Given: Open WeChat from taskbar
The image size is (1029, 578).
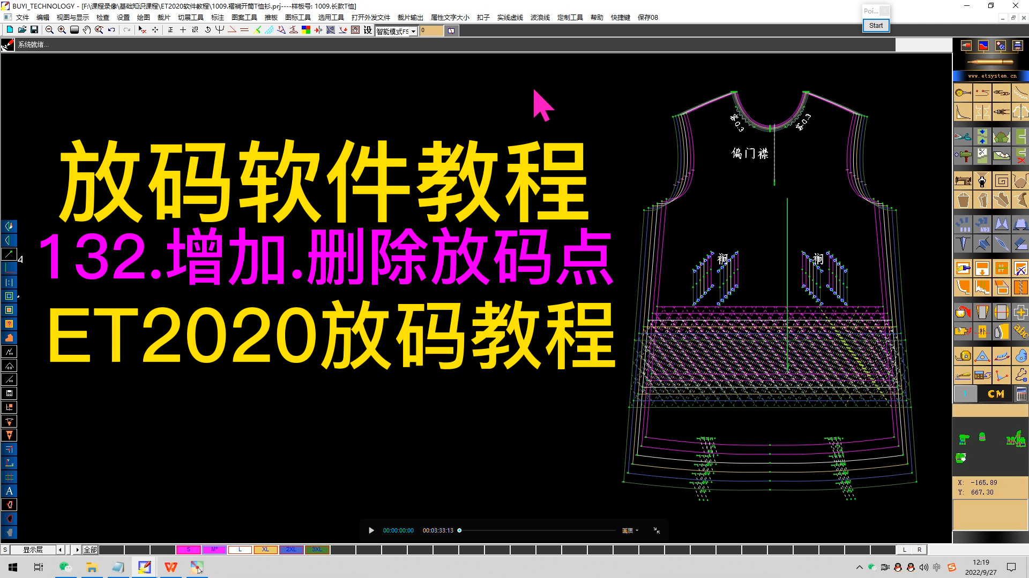Looking at the screenshot, I should point(65,567).
